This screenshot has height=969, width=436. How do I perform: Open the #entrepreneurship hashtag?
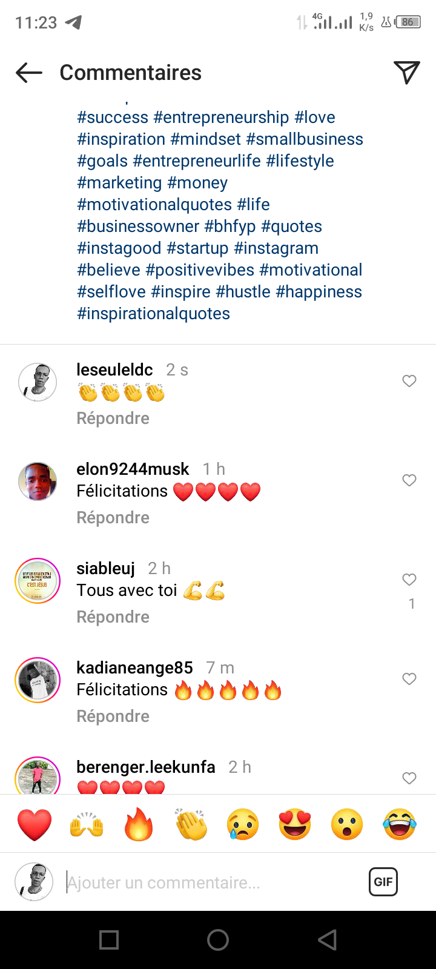point(221,117)
